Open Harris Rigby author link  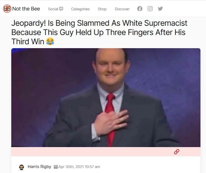pyautogui.click(x=39, y=167)
